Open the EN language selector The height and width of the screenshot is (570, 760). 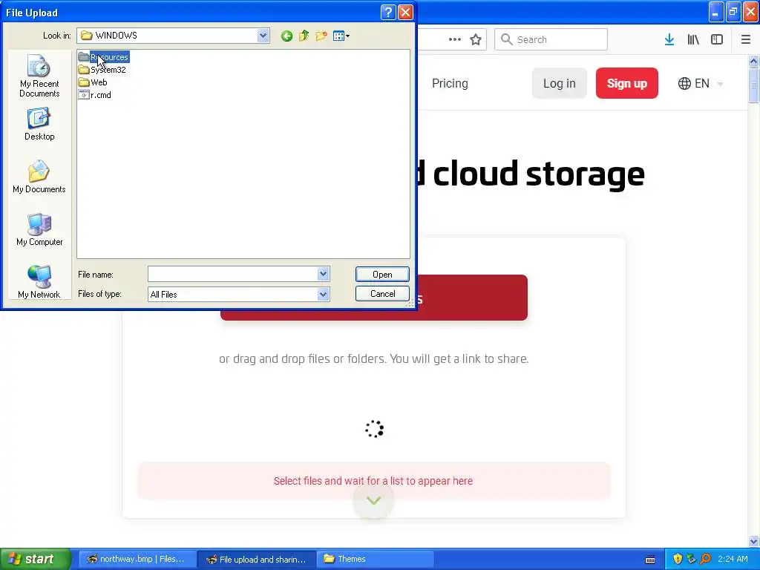(701, 83)
